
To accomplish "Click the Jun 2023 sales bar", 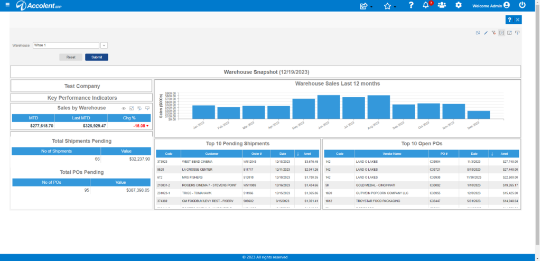I will (x=329, y=107).
